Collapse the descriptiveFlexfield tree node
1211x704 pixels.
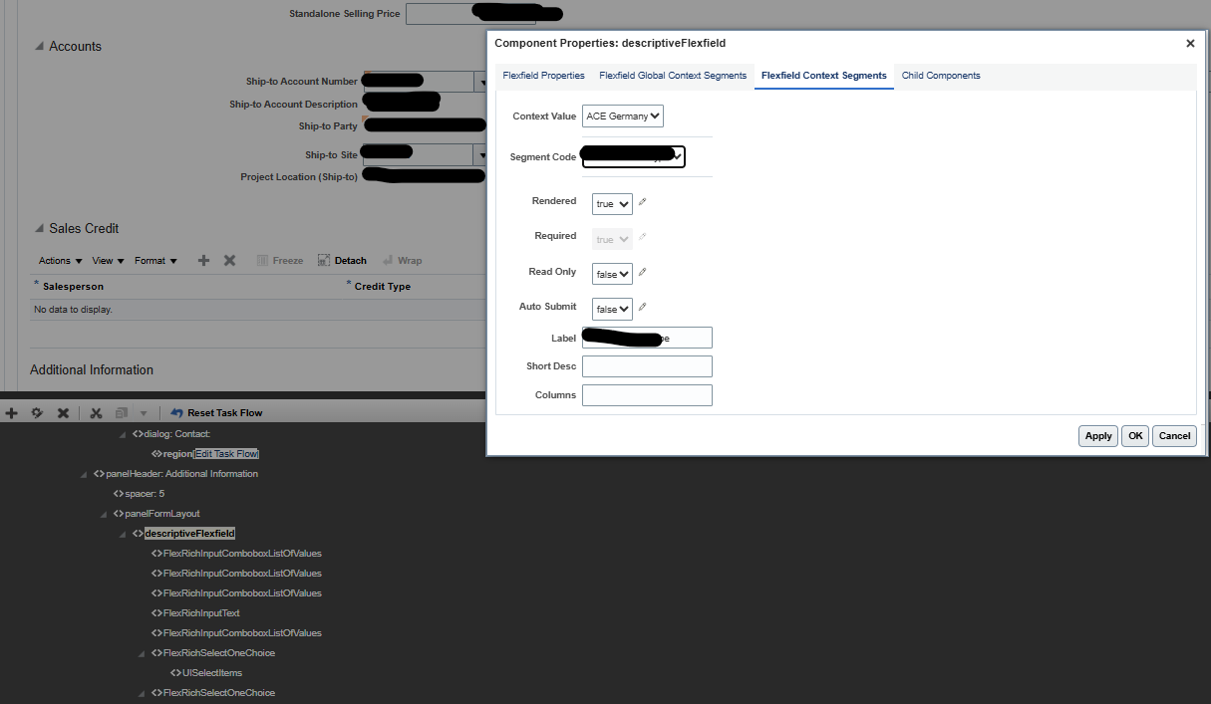pyautogui.click(x=125, y=533)
